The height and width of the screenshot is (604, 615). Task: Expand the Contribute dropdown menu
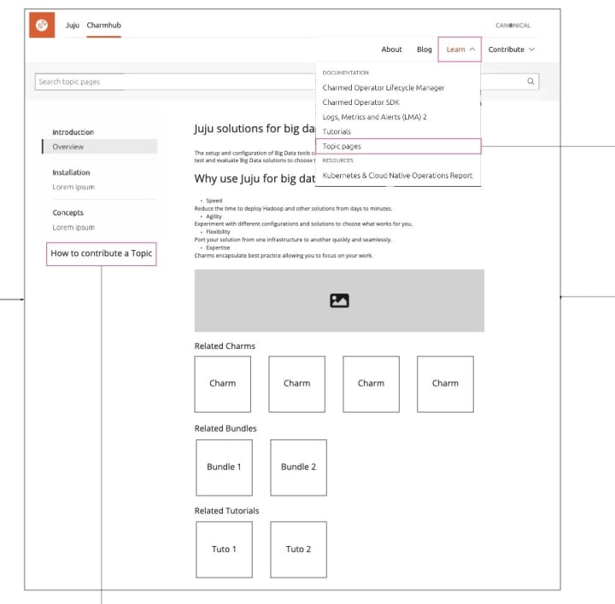point(511,49)
